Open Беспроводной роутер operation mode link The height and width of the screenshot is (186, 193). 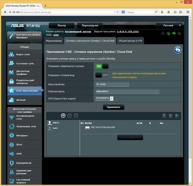pyautogui.click(x=78, y=32)
